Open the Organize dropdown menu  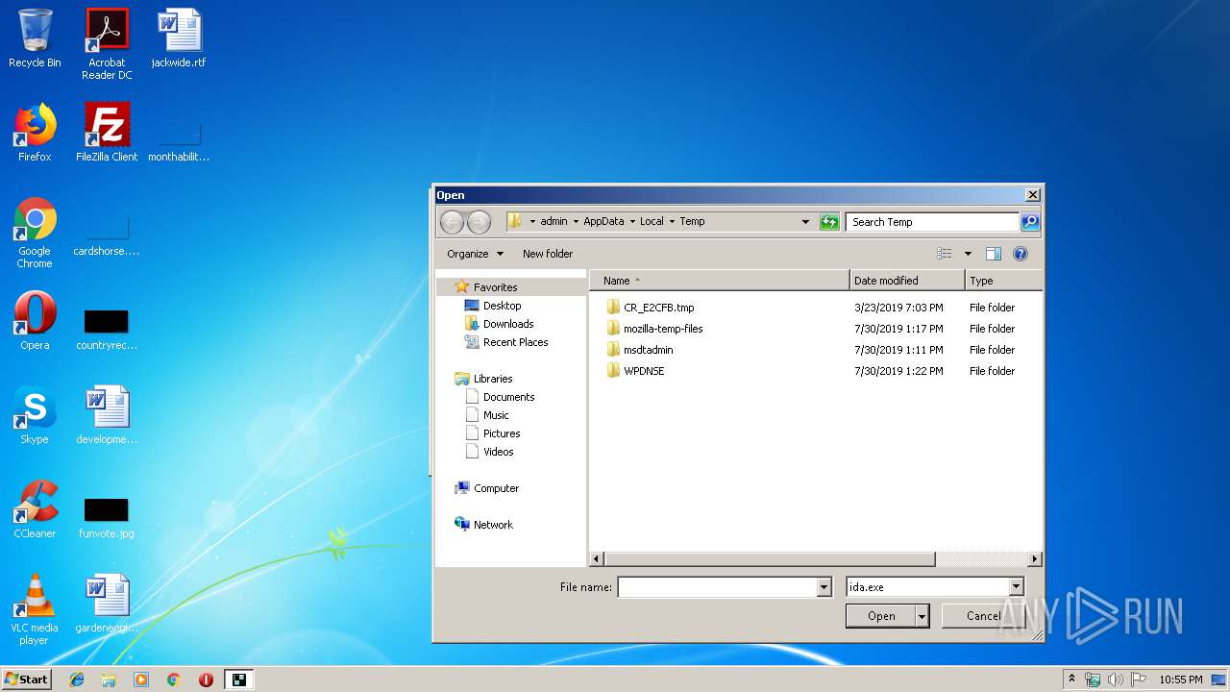click(x=475, y=254)
